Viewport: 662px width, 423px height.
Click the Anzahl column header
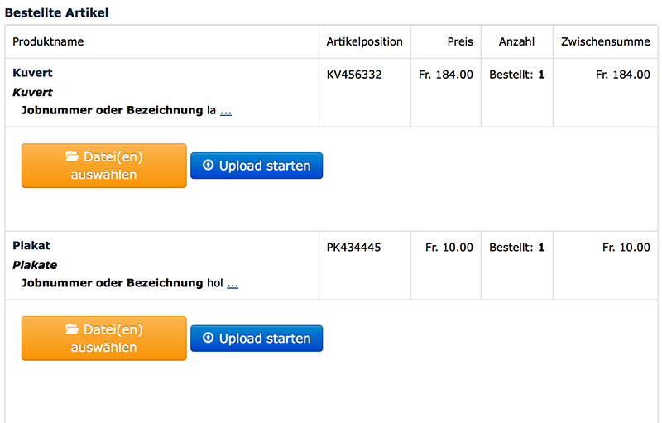pyautogui.click(x=516, y=41)
